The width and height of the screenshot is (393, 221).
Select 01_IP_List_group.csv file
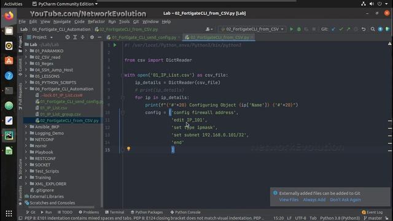tap(60, 114)
